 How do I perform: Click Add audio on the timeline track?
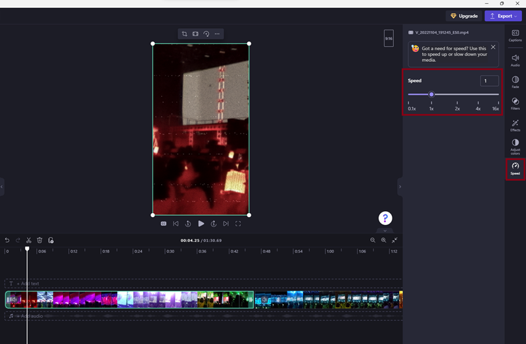click(30, 316)
